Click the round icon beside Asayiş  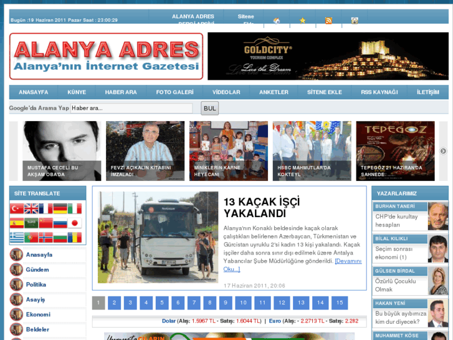click(16, 299)
